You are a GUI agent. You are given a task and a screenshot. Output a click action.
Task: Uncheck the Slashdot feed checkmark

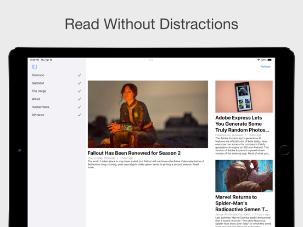click(x=79, y=83)
